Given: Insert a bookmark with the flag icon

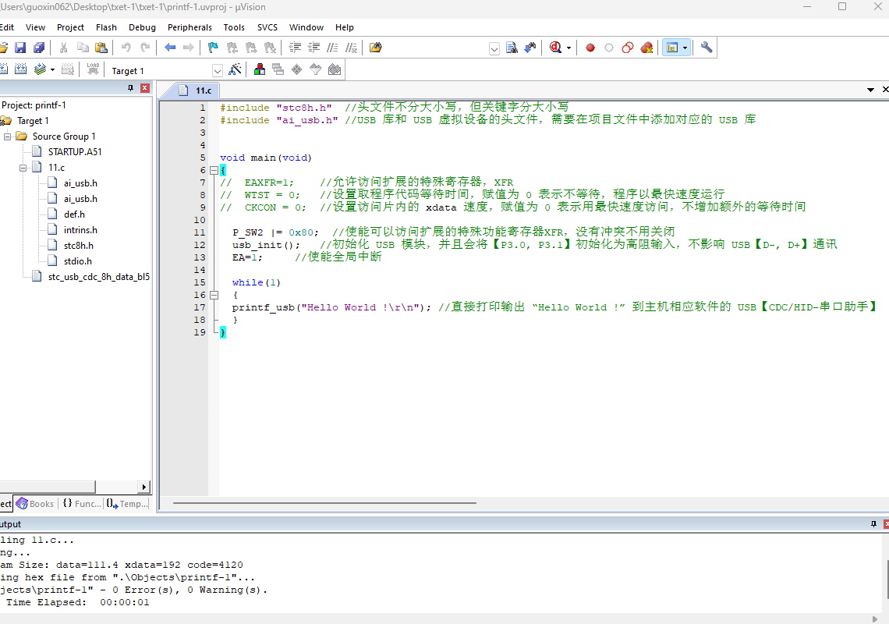Looking at the screenshot, I should pyautogui.click(x=213, y=48).
